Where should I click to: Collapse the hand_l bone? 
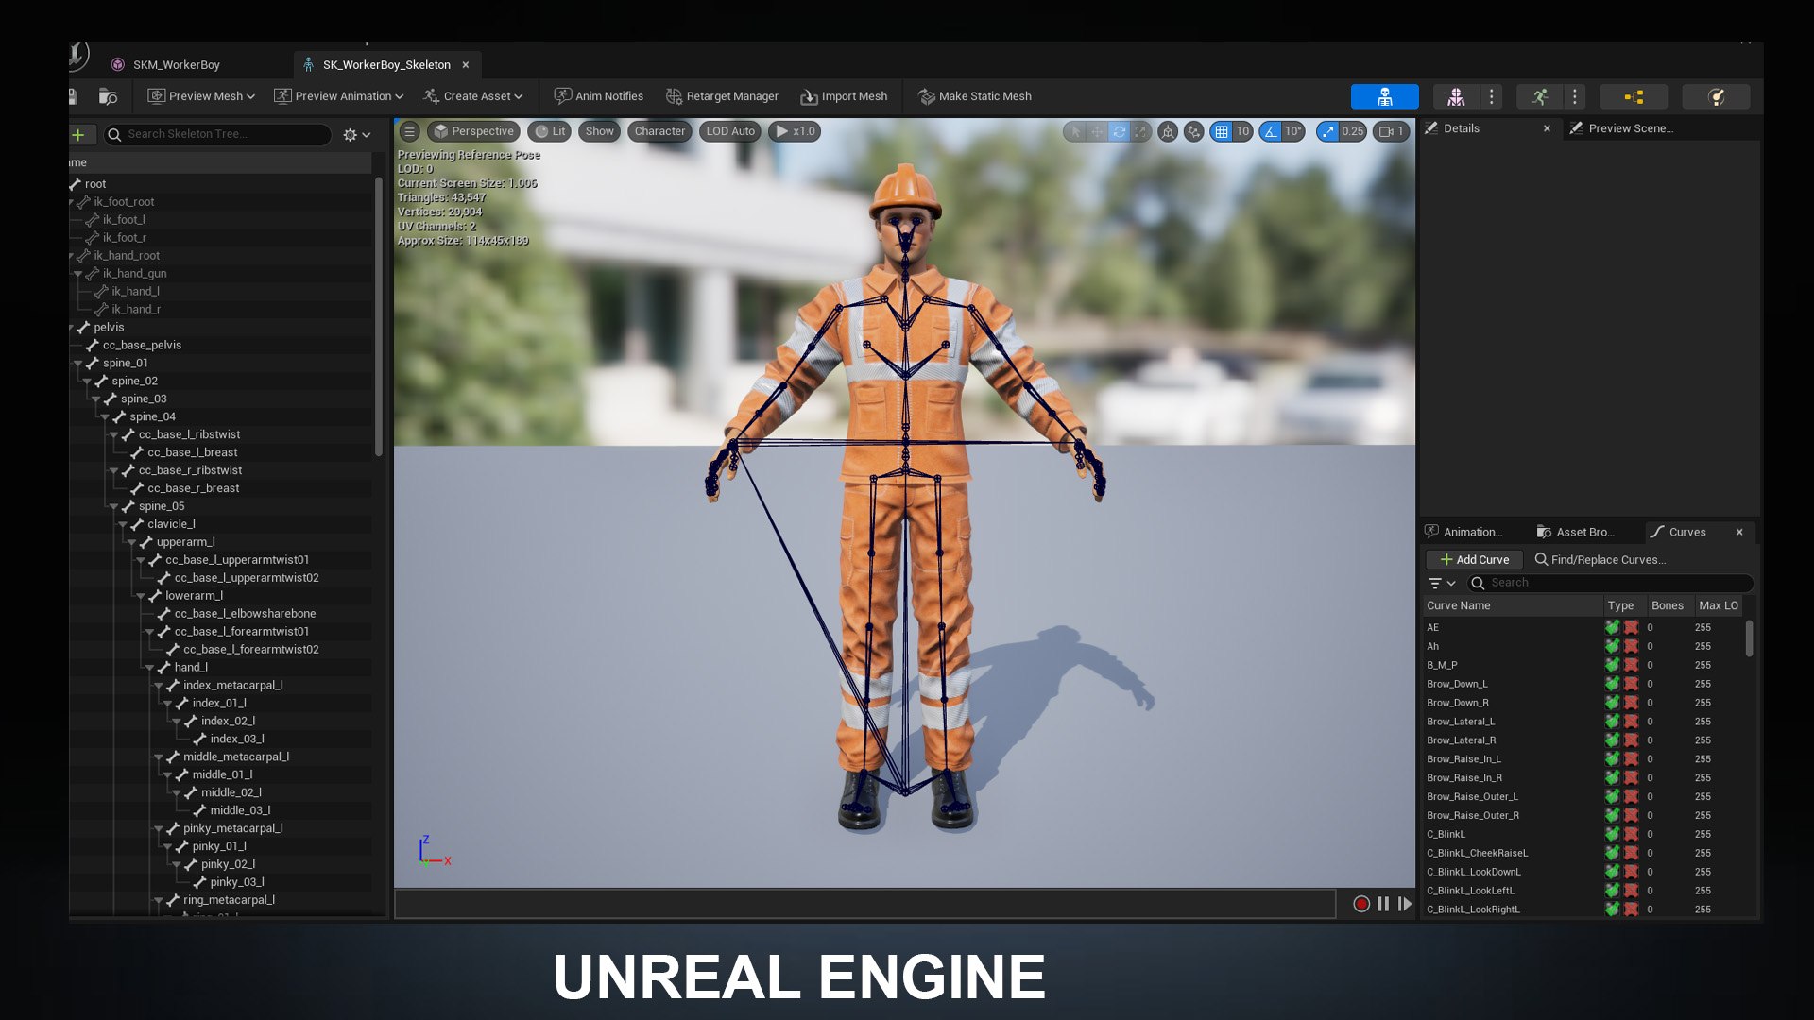tap(149, 668)
